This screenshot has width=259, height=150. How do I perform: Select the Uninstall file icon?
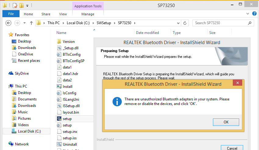(x=59, y=144)
